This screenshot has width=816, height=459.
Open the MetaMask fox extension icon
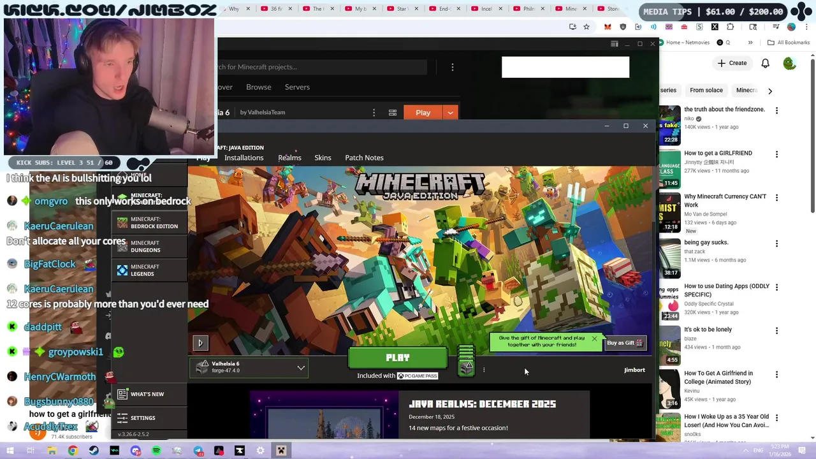608,27
